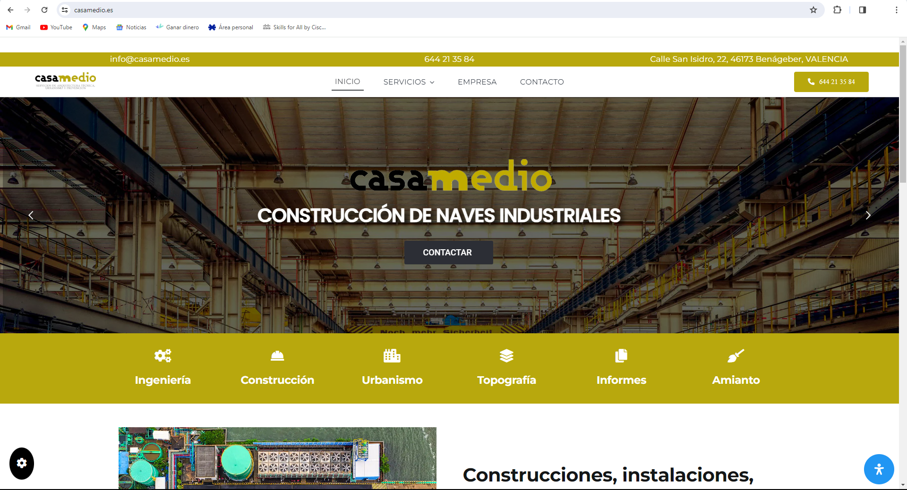Open the Ingeniería service link

(x=163, y=380)
